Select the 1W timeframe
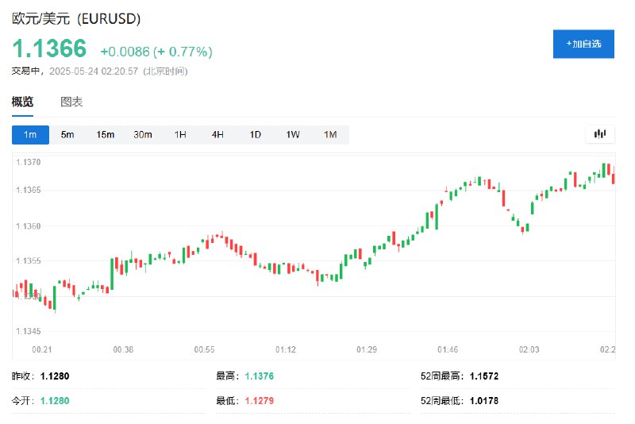 (293, 134)
